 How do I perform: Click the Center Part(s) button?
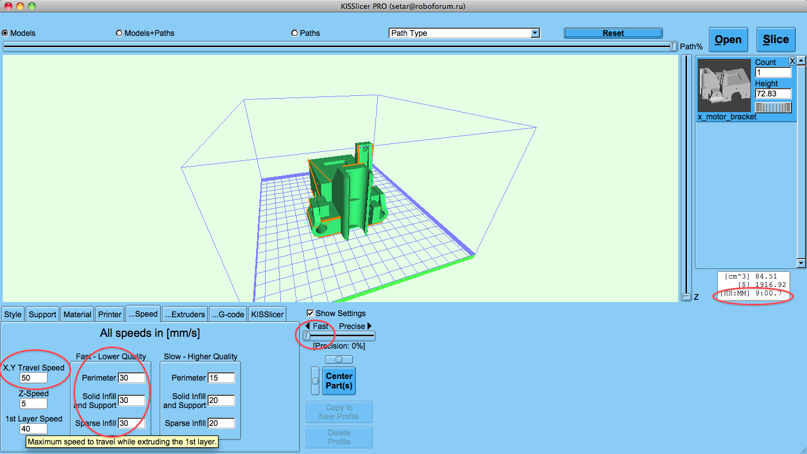click(339, 381)
